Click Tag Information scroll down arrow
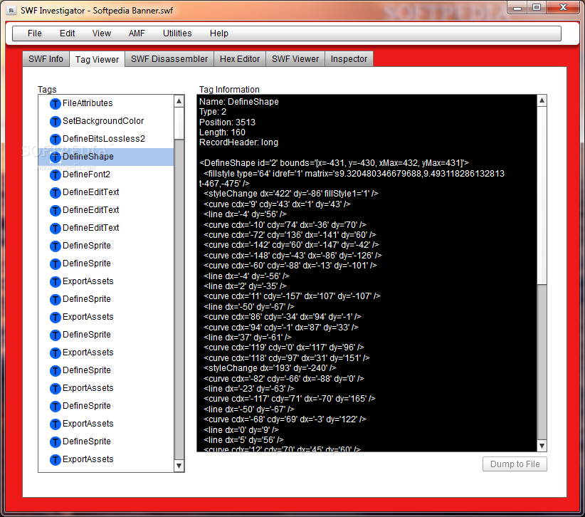 pyautogui.click(x=542, y=446)
